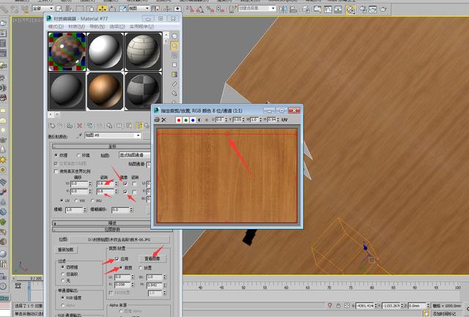Toggle the backlight icon beside sample slots

tap(174, 45)
